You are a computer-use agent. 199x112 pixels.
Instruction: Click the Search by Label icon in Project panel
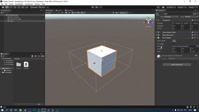[36, 56]
